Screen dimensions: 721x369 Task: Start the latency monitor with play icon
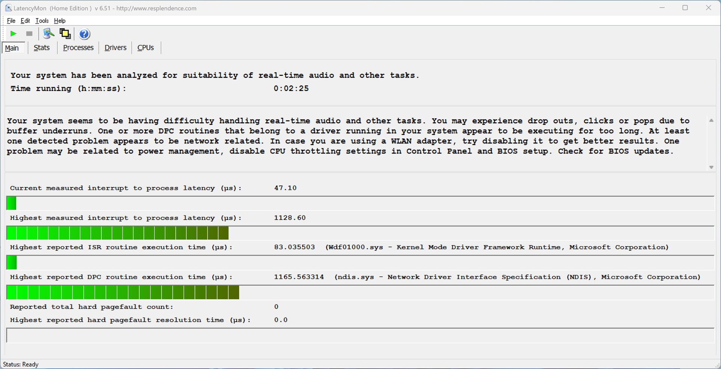(x=14, y=34)
